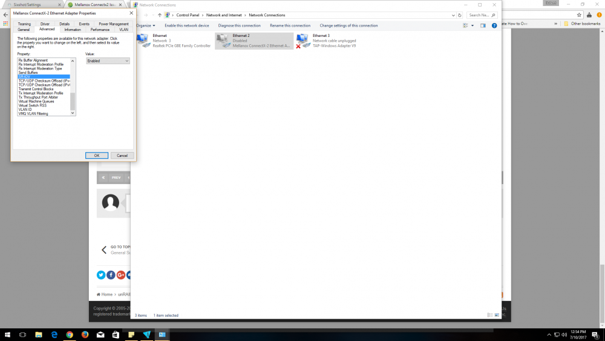
Task: Share page on Facebook
Action: (111, 274)
